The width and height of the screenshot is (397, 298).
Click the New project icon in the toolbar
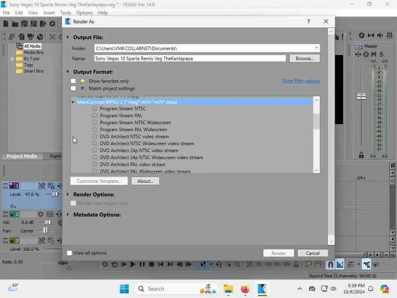[6, 24]
